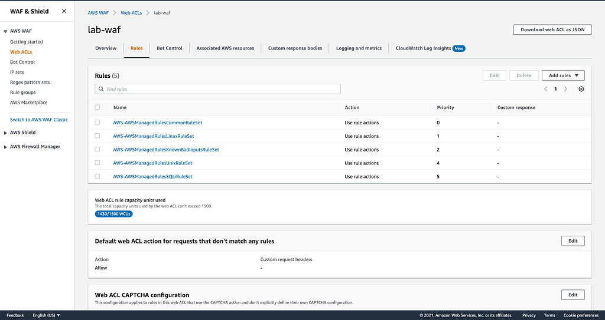
Task: Check the AWSManagedRulesLinuxRuleSet row checkbox
Action: point(97,136)
